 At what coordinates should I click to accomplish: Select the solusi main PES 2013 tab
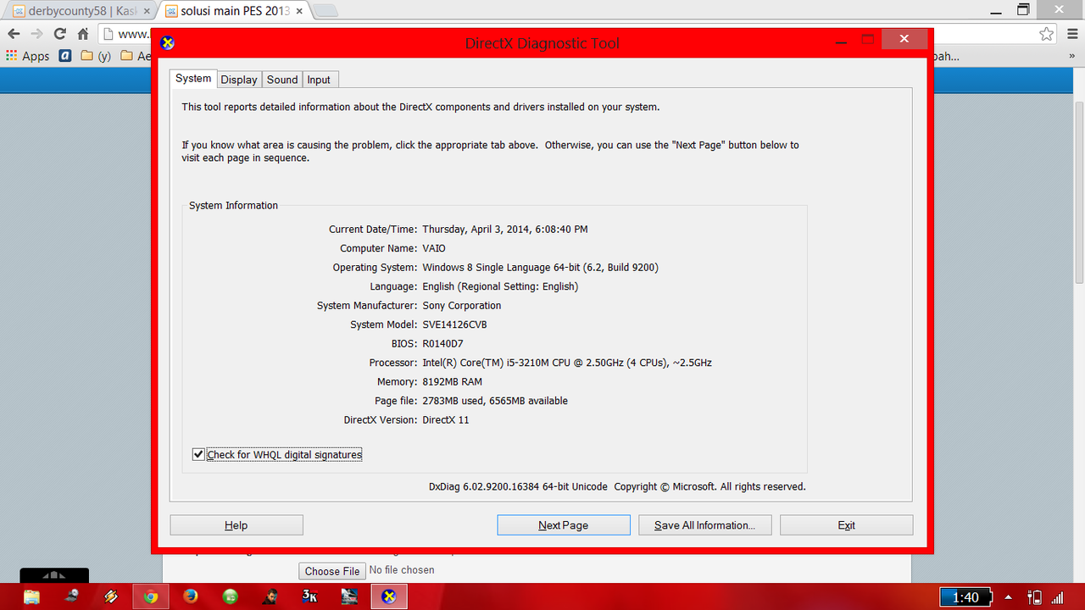click(x=233, y=11)
